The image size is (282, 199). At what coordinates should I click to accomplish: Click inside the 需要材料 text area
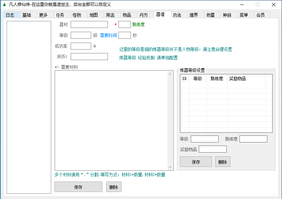(x=111, y=120)
